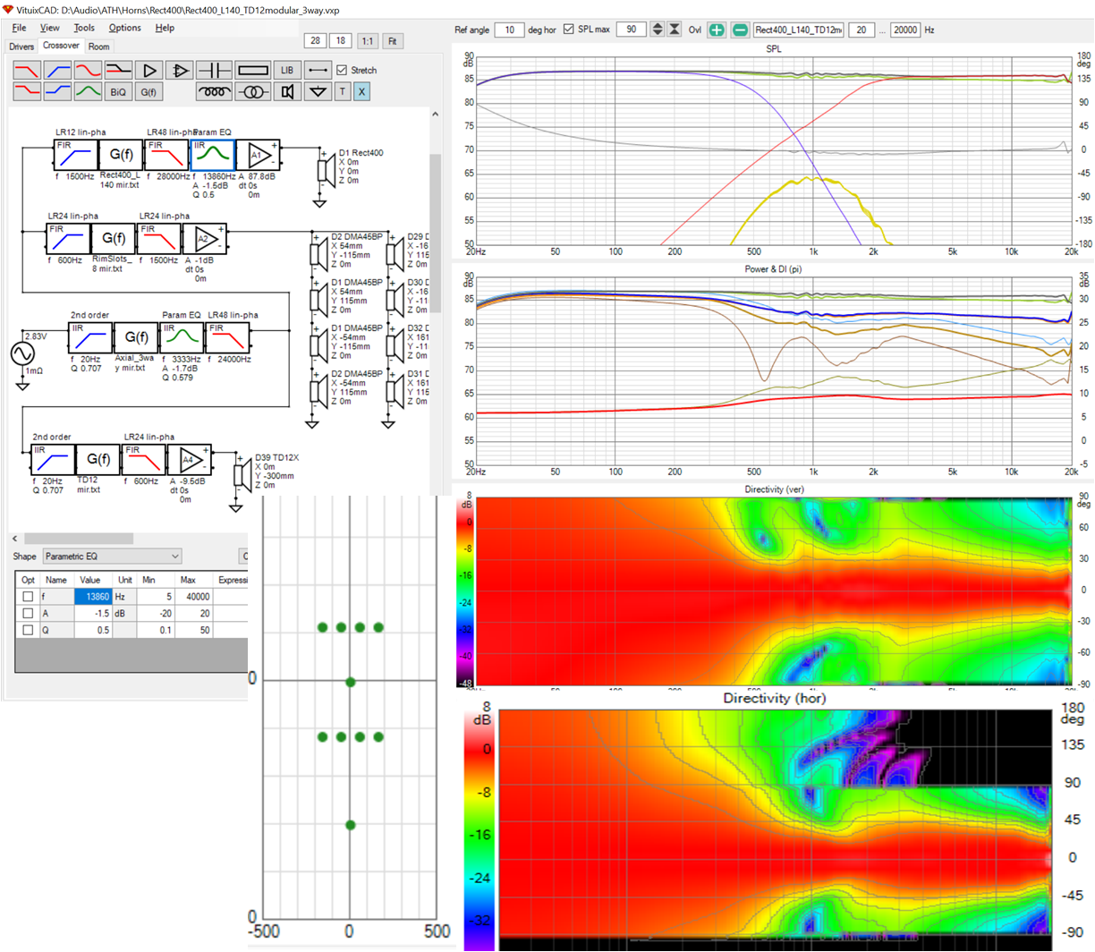Switch to the Room tab

click(x=99, y=47)
